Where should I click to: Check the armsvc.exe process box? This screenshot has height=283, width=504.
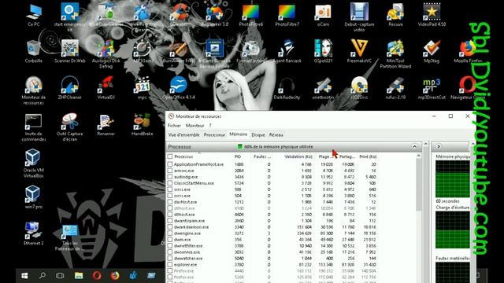[x=170, y=171]
